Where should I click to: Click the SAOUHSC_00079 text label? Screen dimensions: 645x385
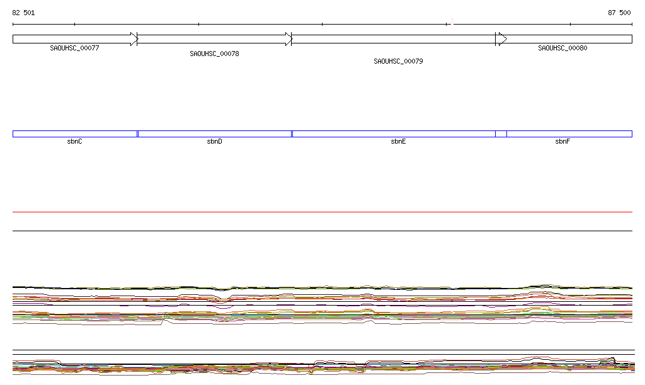coord(398,61)
